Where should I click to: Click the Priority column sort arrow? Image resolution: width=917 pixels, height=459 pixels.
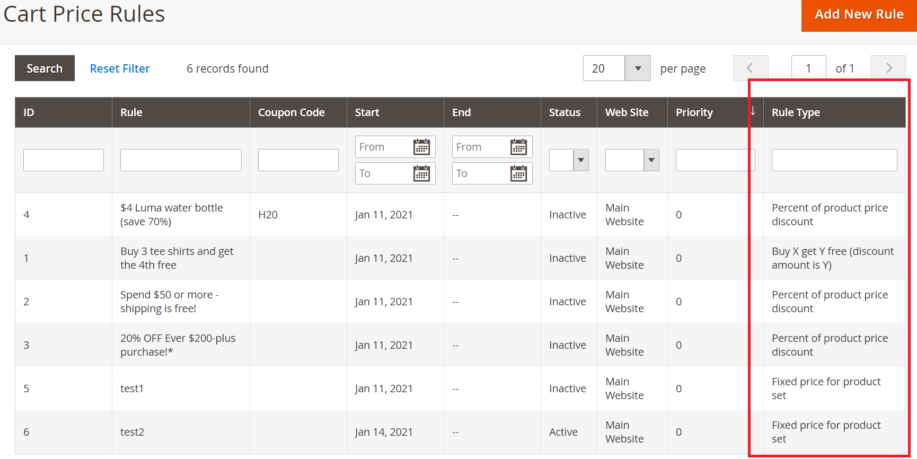[753, 111]
